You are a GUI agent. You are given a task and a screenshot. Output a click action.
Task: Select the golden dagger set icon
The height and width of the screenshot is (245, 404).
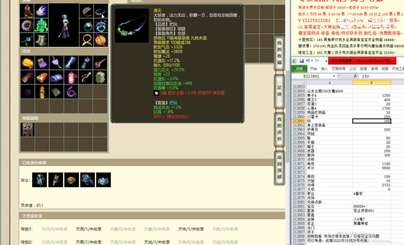pyautogui.click(x=56, y=180)
